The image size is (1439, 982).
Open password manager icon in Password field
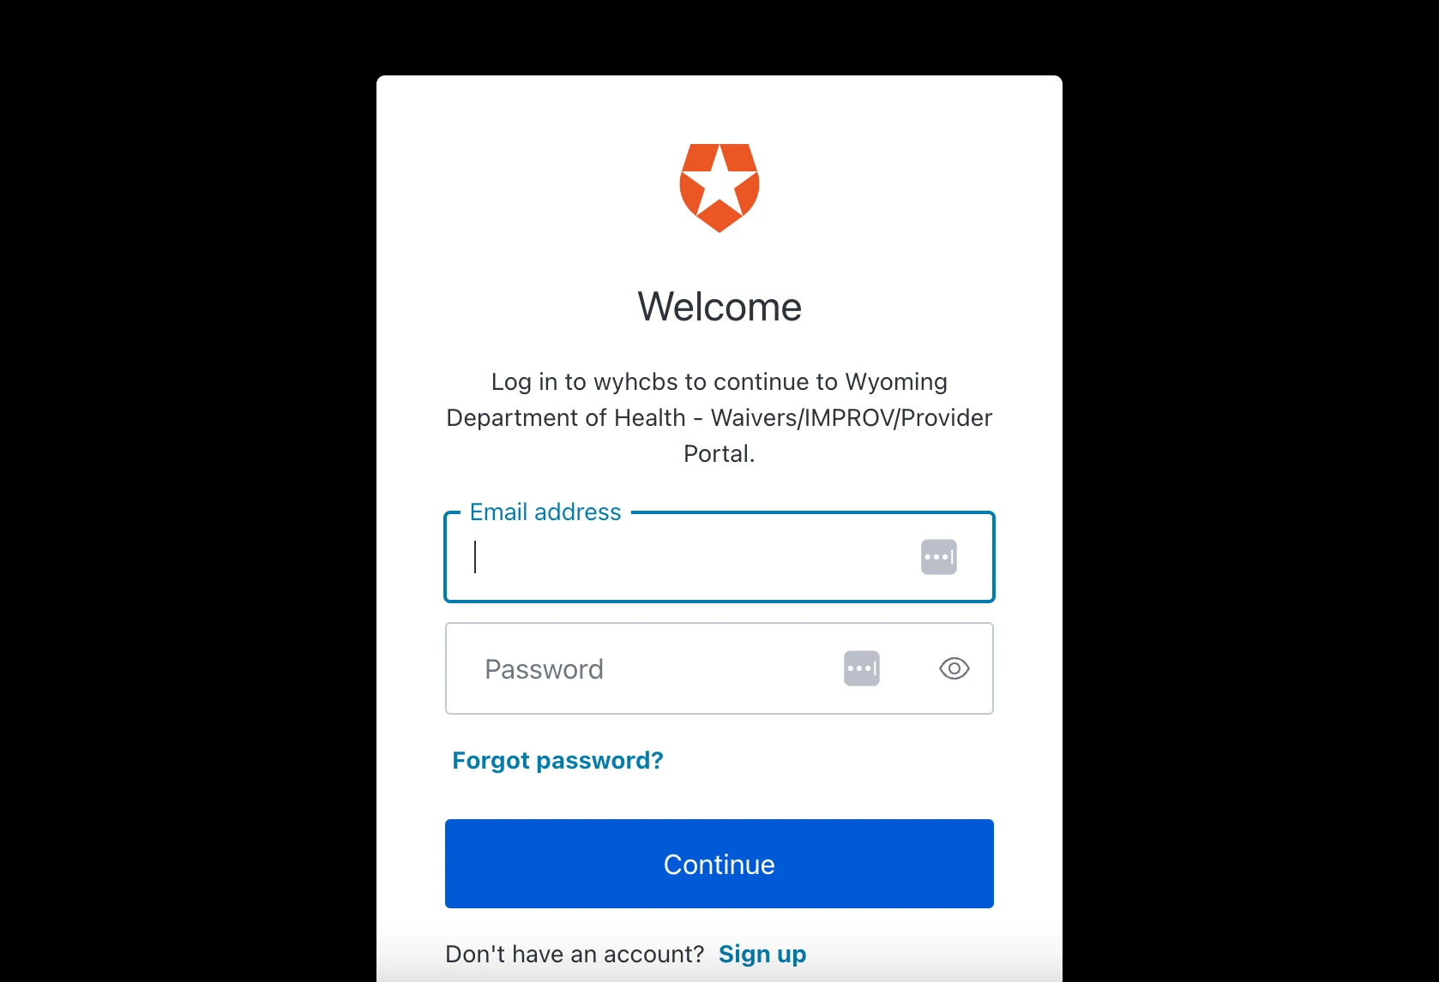tap(862, 668)
